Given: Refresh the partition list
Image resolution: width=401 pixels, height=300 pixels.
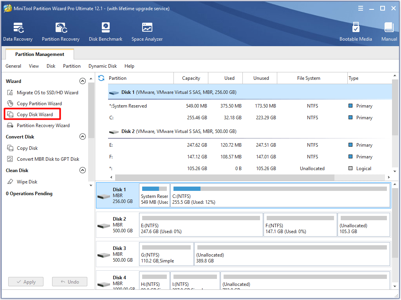Looking at the screenshot, I should [101, 78].
